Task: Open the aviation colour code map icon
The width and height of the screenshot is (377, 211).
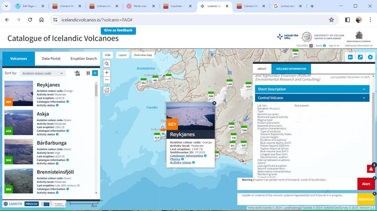Action: click(77, 73)
